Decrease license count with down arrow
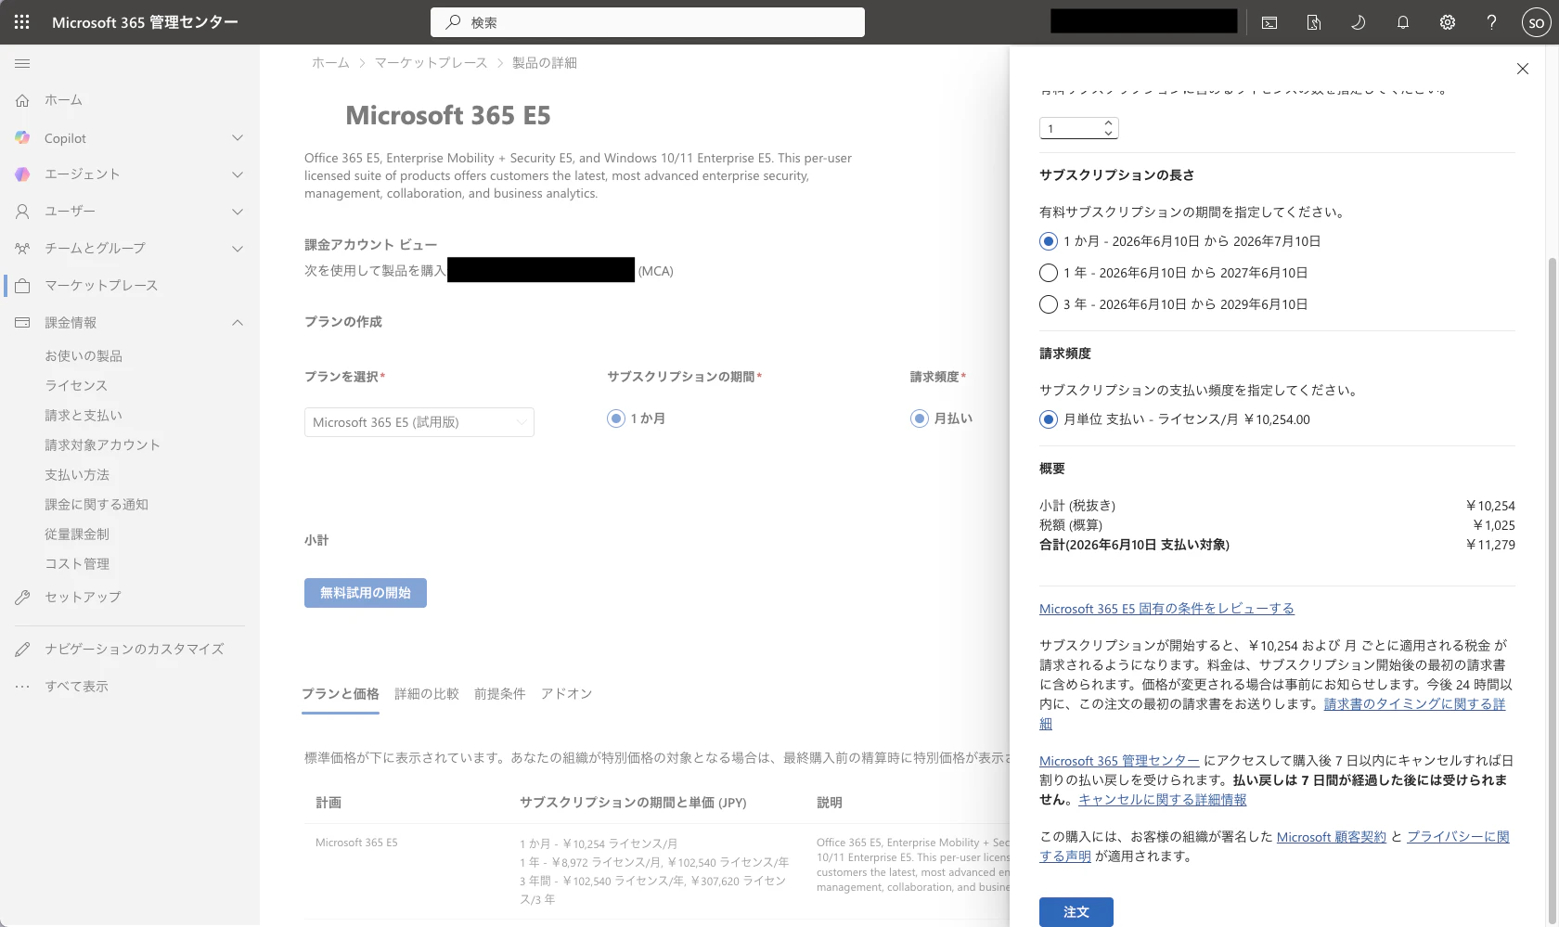Viewport: 1559px width, 927px height. click(1108, 134)
